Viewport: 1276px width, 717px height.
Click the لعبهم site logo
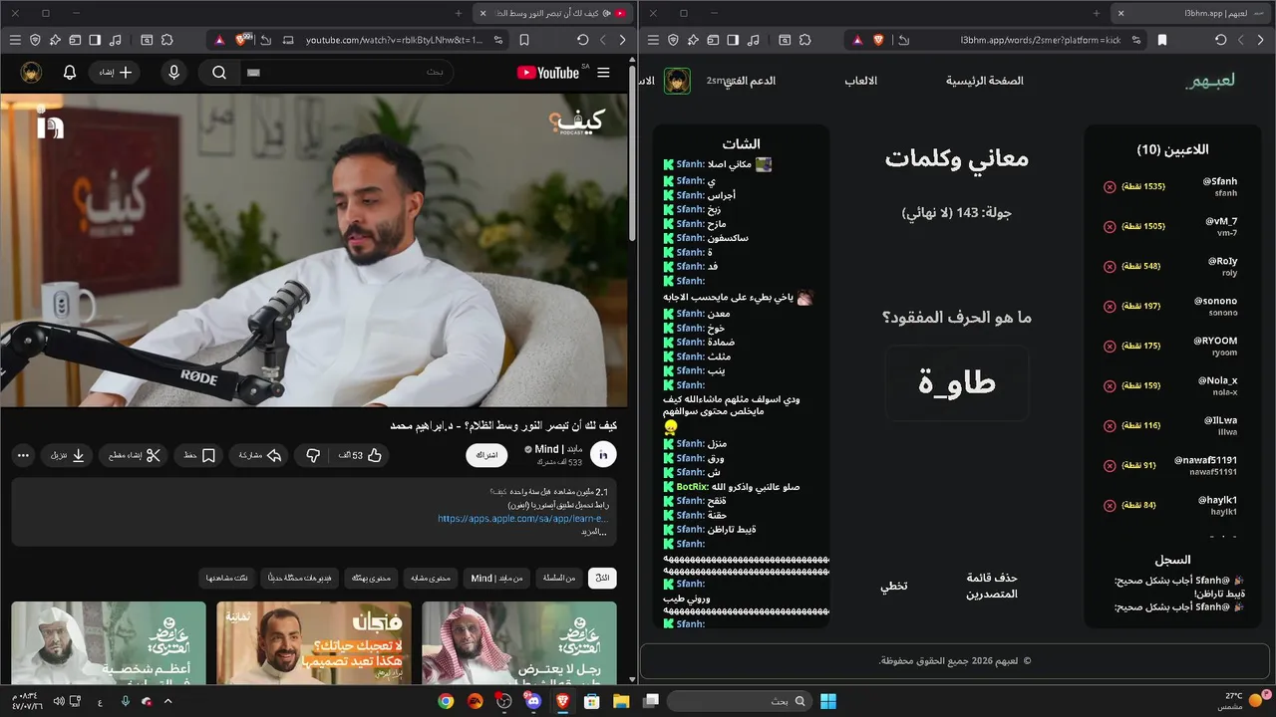[1210, 81]
